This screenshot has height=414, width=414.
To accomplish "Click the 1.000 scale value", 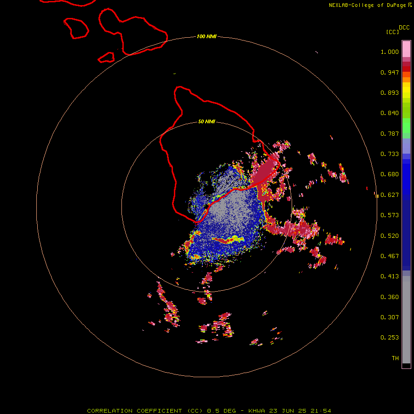I will pos(390,52).
